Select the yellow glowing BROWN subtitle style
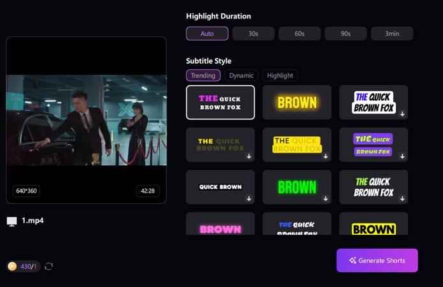This screenshot has height=287, width=443. [x=297, y=102]
